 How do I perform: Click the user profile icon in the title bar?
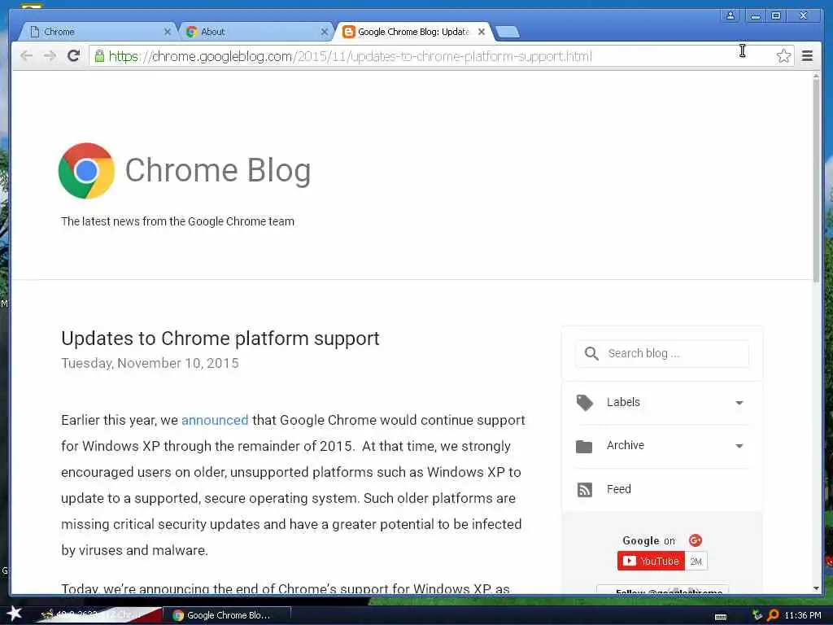click(x=731, y=15)
